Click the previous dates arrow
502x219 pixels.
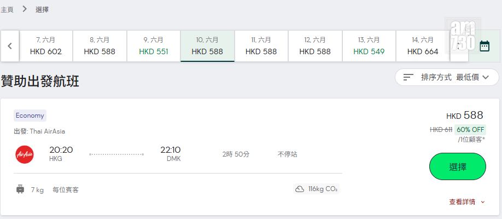[10, 46]
